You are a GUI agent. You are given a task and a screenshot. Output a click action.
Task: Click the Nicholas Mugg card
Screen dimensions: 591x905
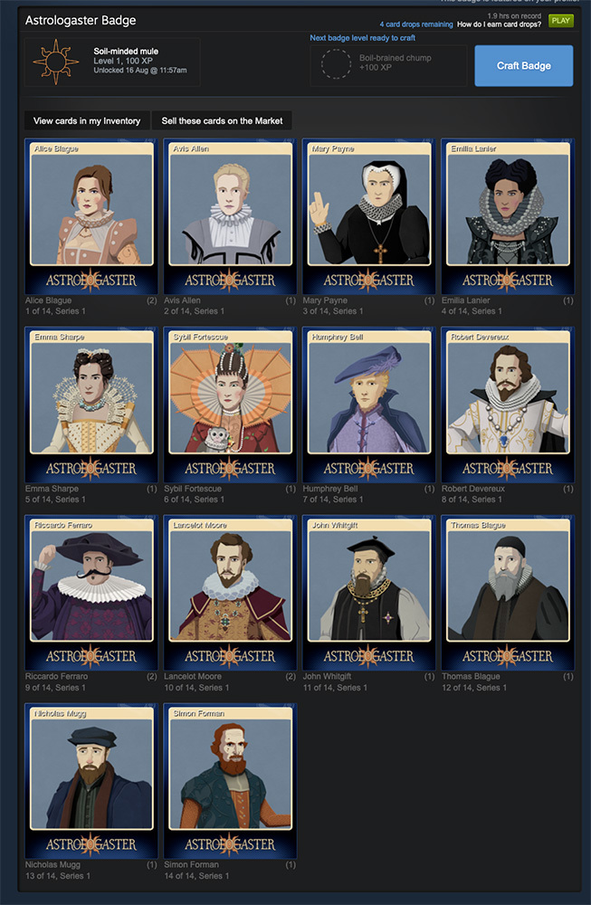91,781
